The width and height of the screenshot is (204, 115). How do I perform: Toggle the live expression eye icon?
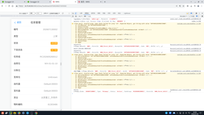tap(85, 16)
